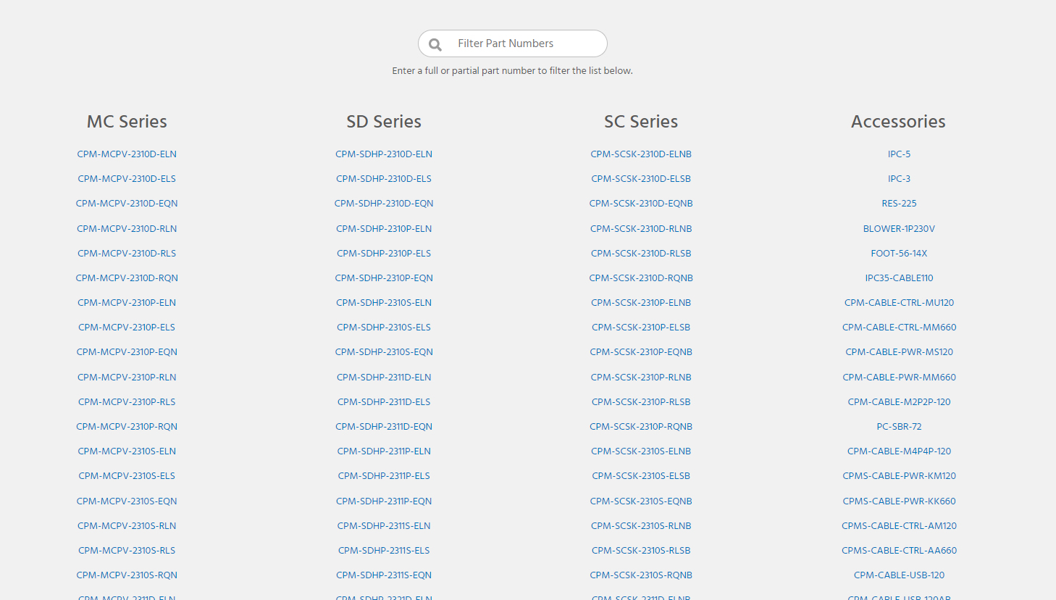Click the CPM-CABLE-CTRL-MU120 link

899,302
